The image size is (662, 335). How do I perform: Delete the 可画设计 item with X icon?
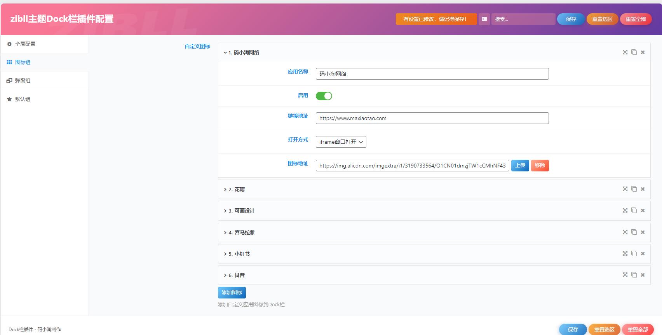point(643,211)
